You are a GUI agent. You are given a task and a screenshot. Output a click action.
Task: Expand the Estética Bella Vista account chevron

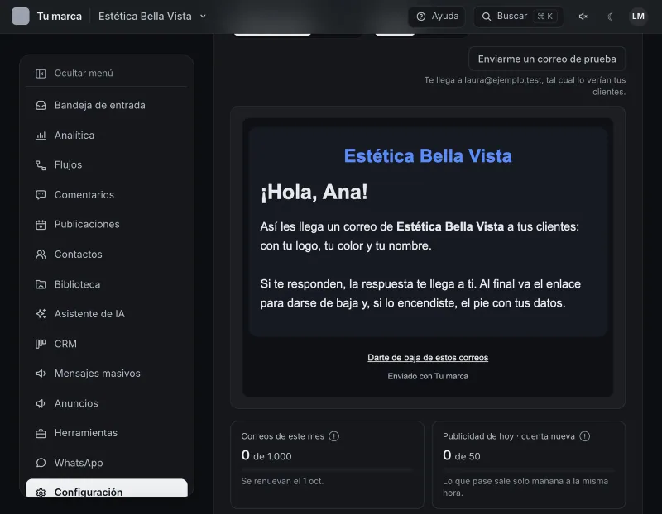[203, 17]
